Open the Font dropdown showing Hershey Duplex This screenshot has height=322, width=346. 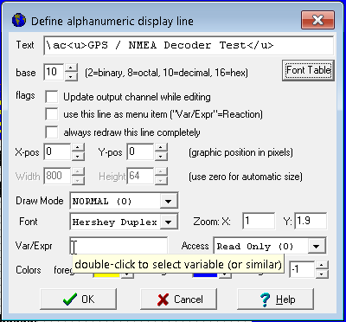(169, 222)
